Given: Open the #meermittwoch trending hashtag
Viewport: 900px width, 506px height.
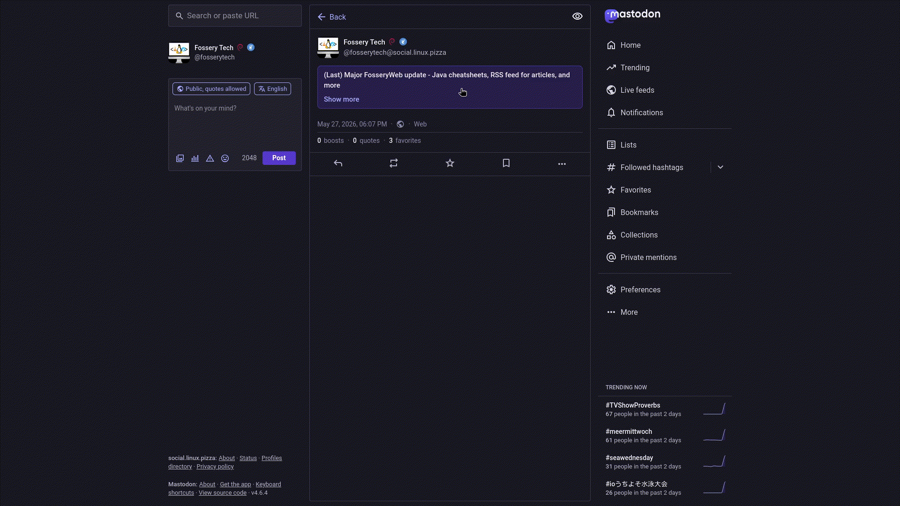Looking at the screenshot, I should [x=629, y=432].
